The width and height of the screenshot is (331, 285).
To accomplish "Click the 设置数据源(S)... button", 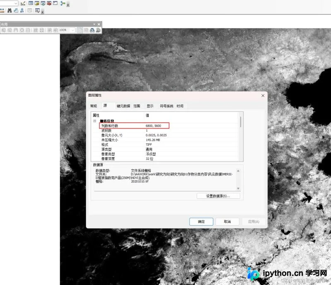I will (218, 196).
